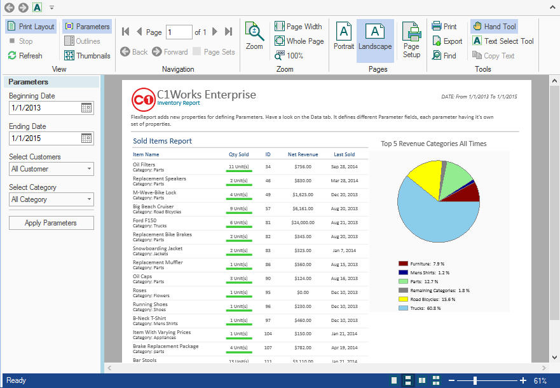Click Copy Text in Tools group

493,56
